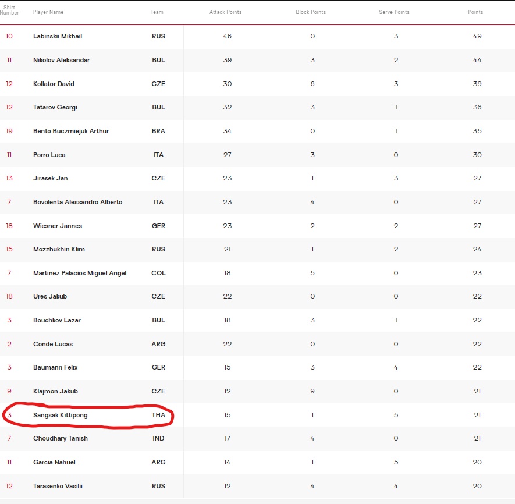Sort by Serve Points column header
This screenshot has height=504, width=515.
click(394, 12)
